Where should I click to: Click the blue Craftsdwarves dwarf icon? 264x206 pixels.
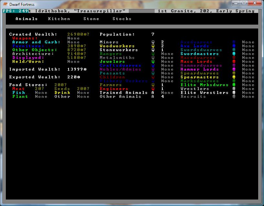pos(153,65)
